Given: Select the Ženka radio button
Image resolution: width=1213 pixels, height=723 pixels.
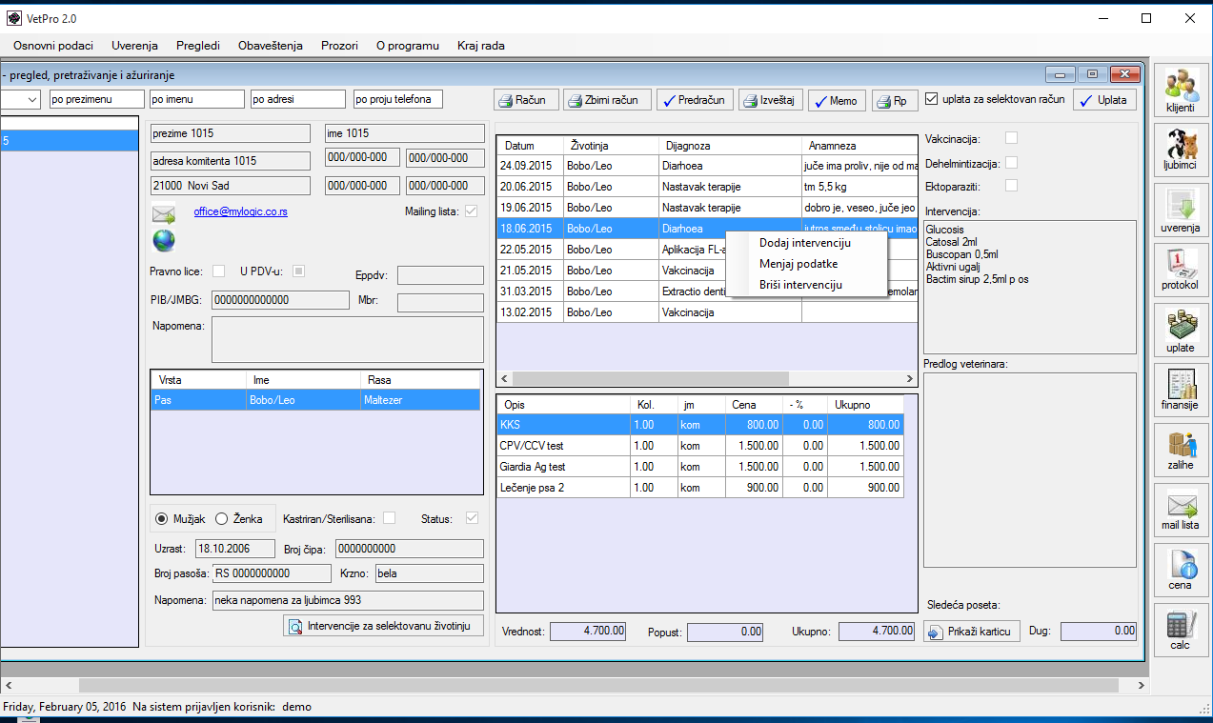Looking at the screenshot, I should click(222, 519).
